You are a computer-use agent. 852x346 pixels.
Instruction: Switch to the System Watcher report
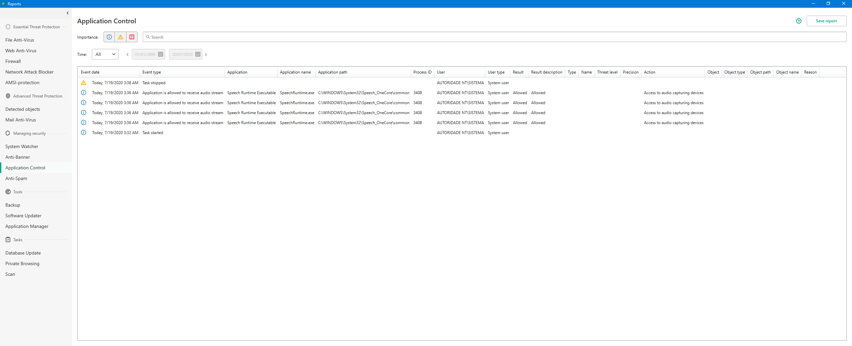tap(22, 146)
